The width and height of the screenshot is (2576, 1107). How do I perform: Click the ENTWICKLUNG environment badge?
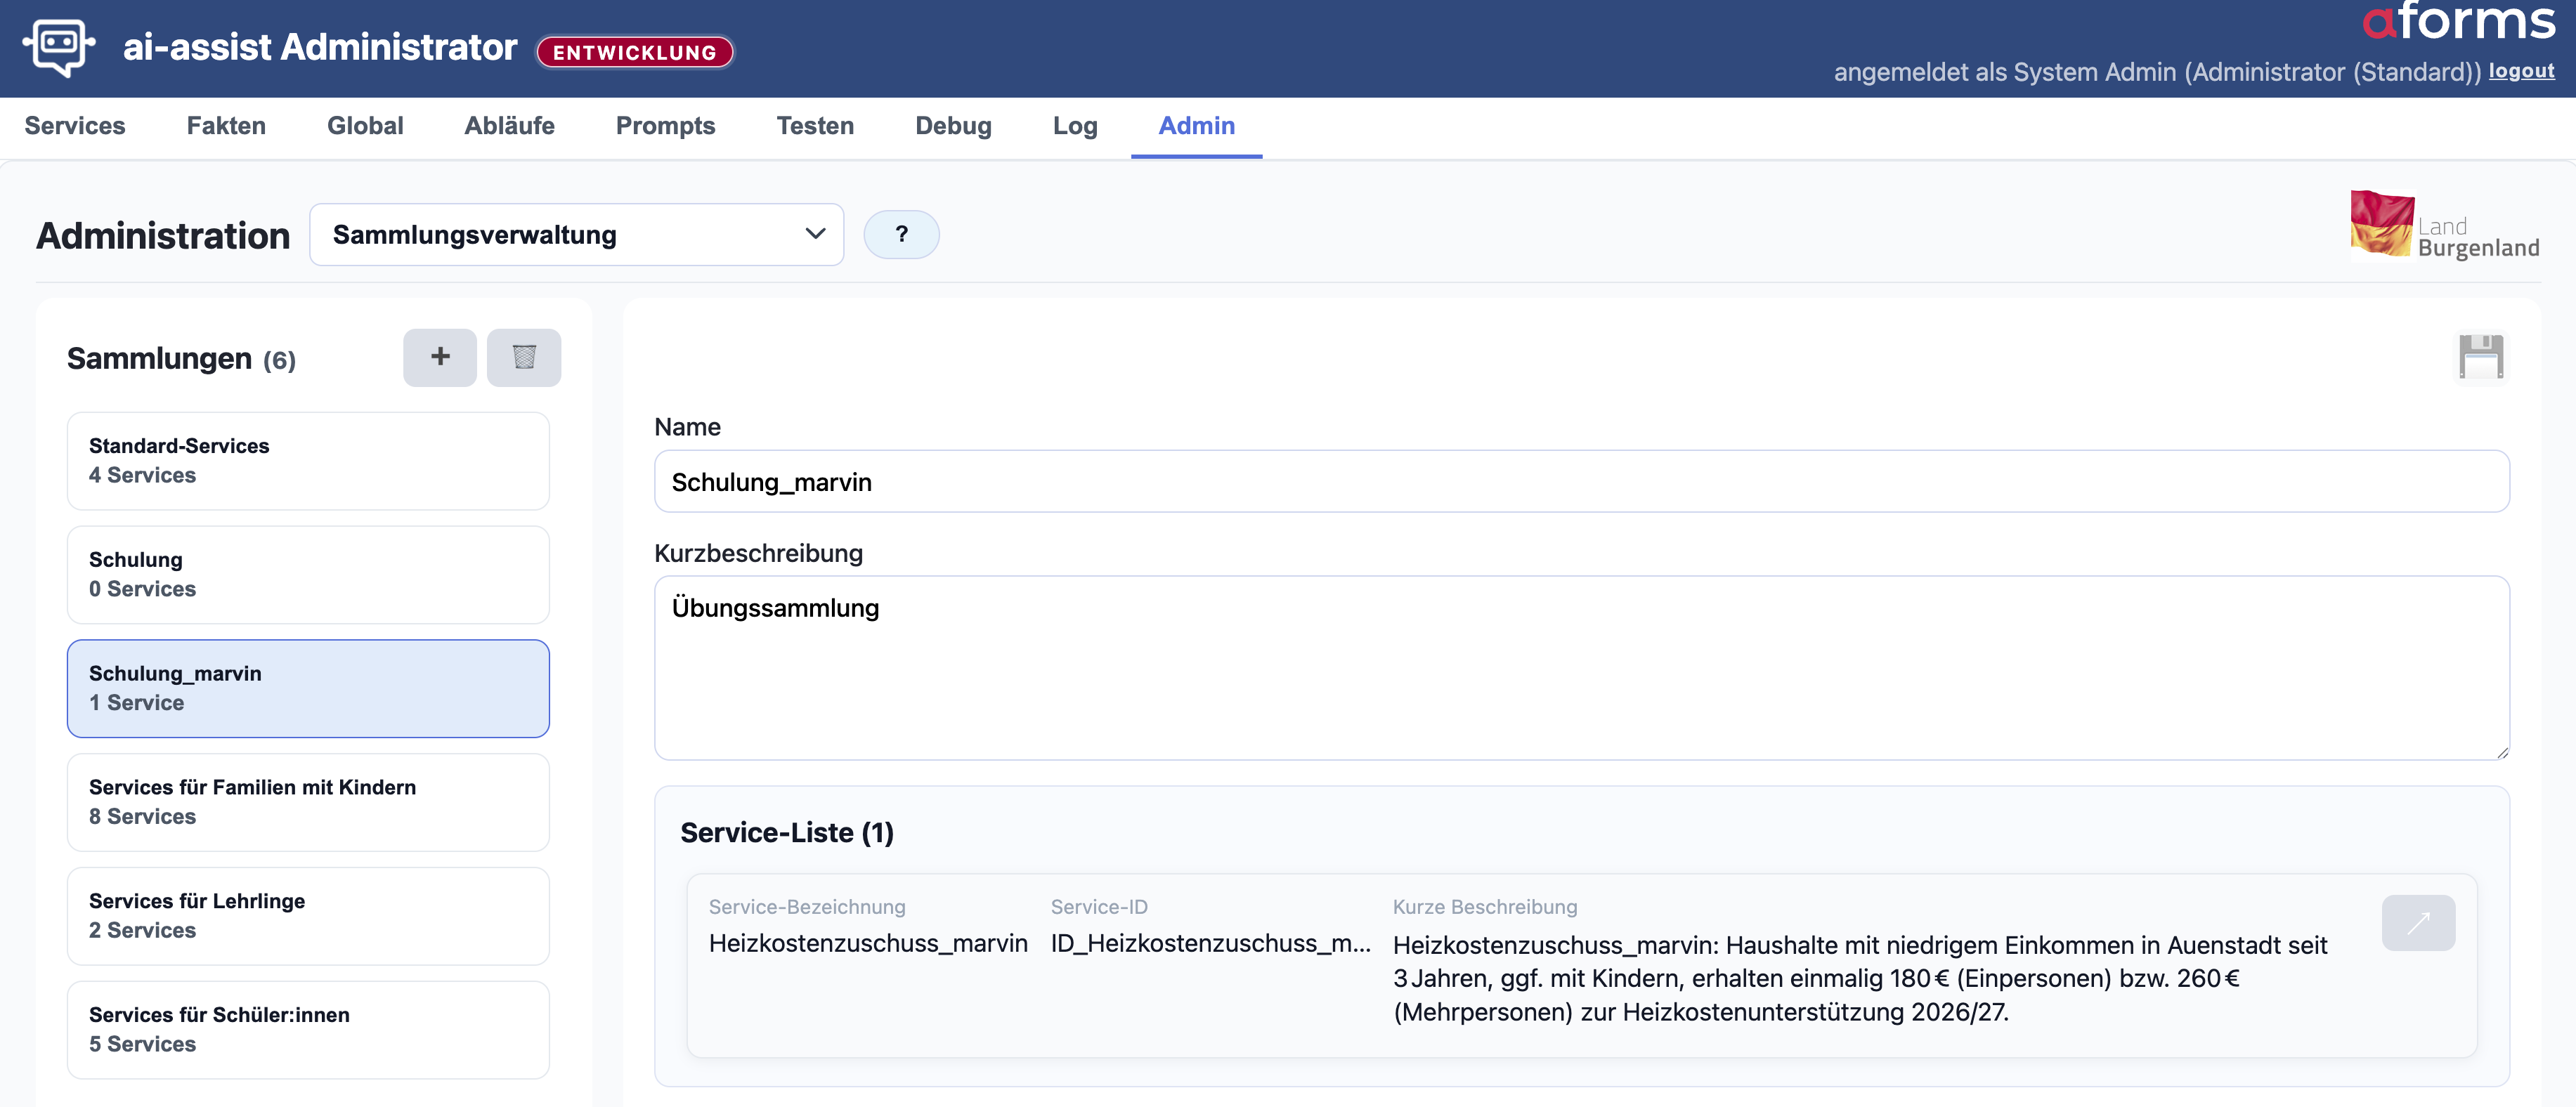tap(635, 52)
